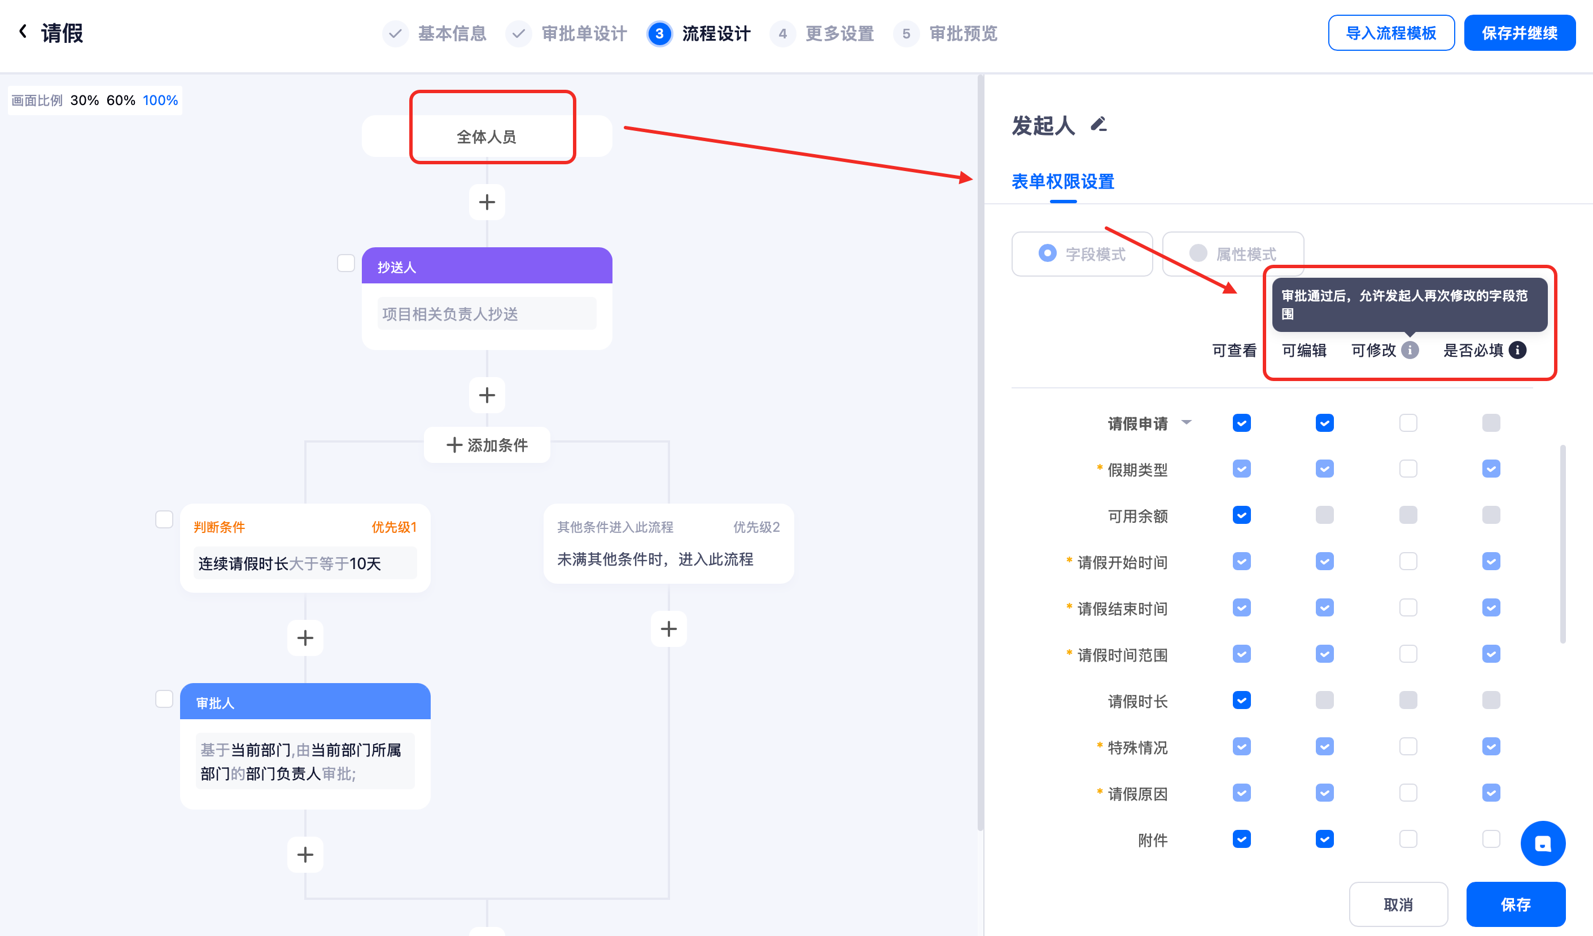Viewport: 1593px width, 936px height.
Task: Click the plus icon below 审批人 node
Action: [x=305, y=855]
